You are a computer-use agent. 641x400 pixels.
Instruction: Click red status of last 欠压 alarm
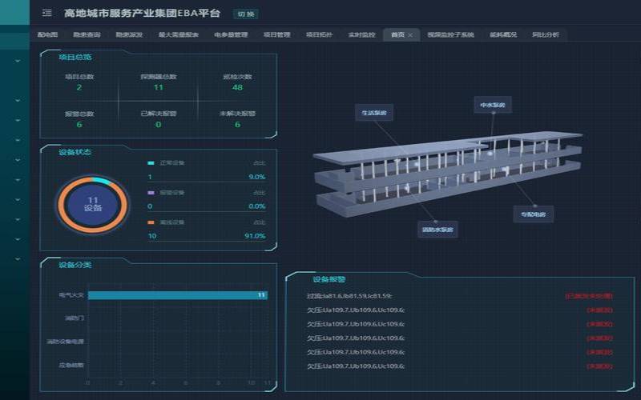pos(599,366)
